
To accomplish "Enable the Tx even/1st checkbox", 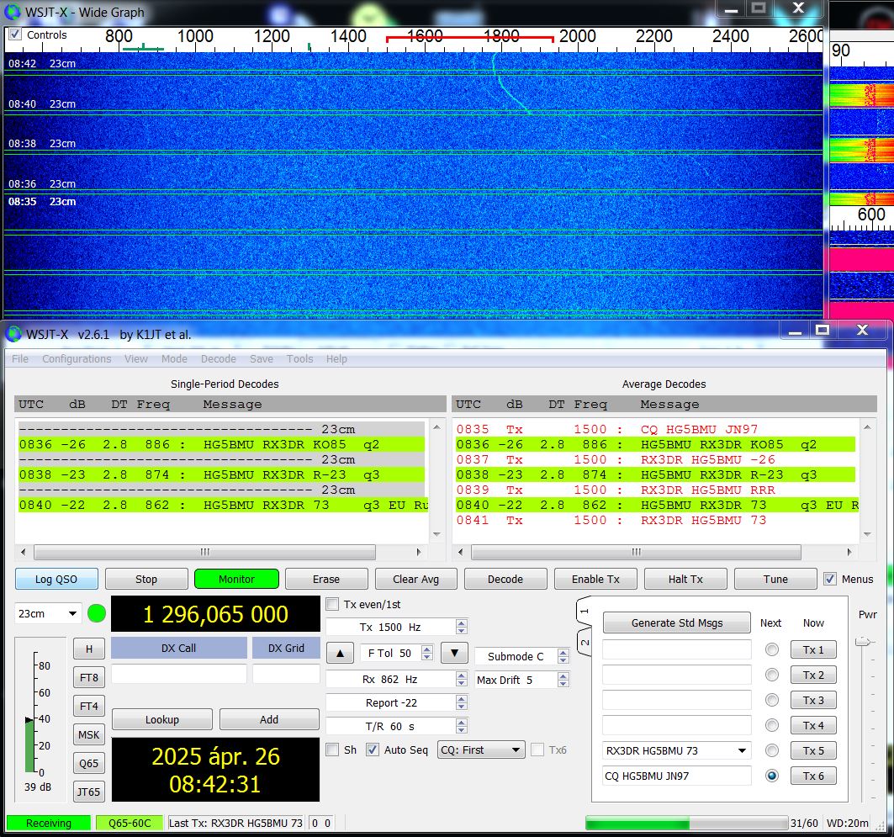I will pos(332,604).
